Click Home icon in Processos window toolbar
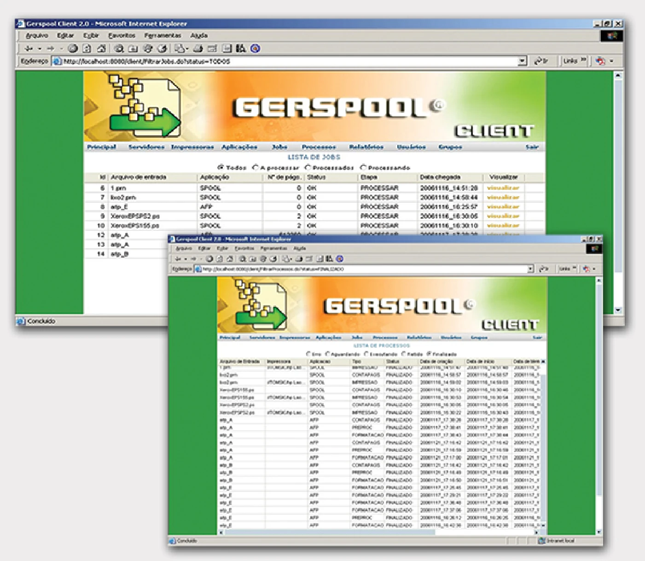 pyautogui.click(x=230, y=259)
